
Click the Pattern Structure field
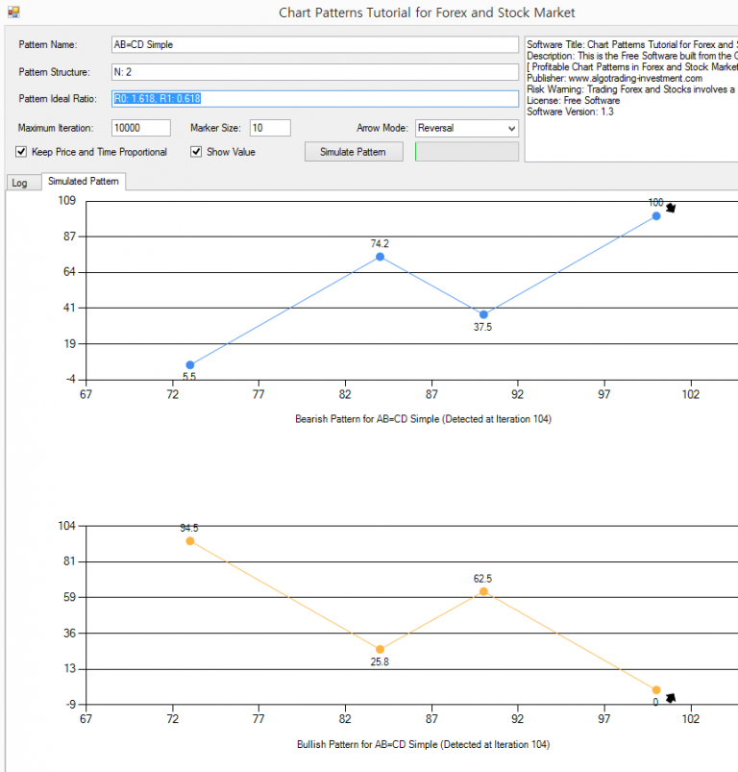point(315,72)
